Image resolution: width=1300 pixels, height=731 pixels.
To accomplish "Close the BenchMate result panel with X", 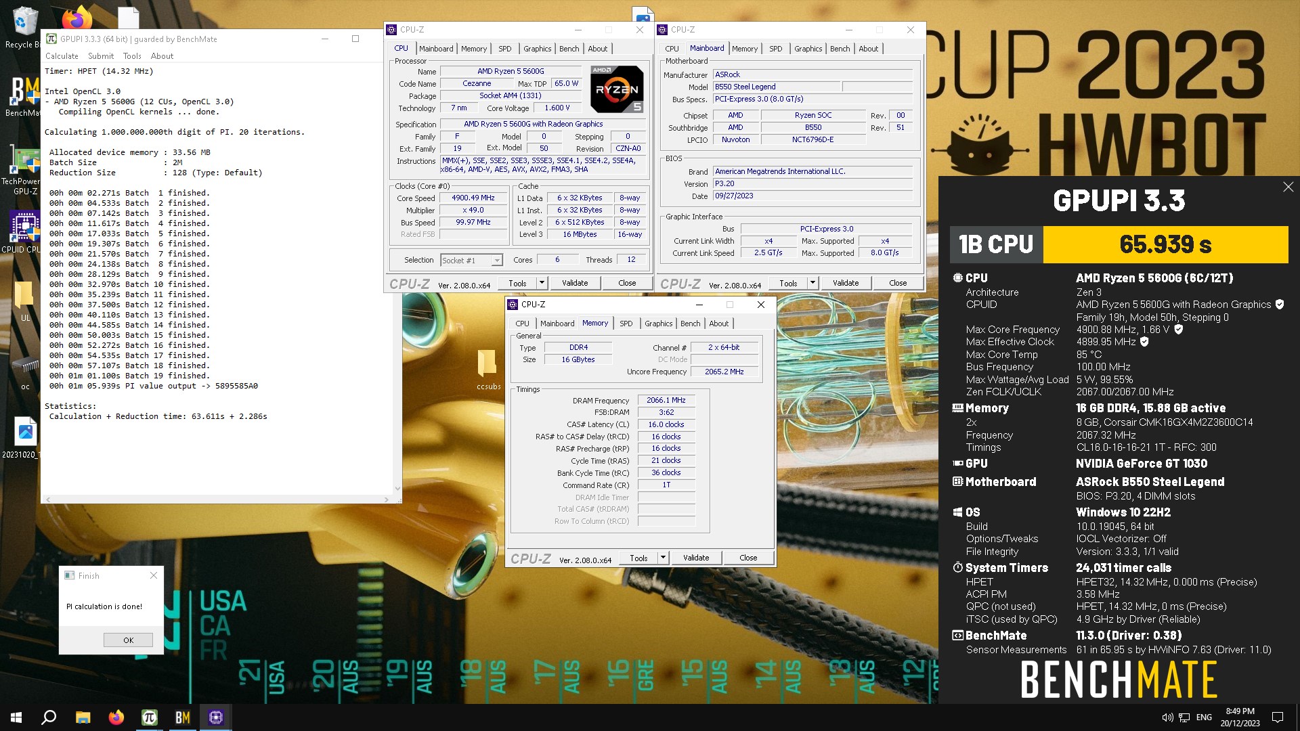I will tap(1288, 187).
